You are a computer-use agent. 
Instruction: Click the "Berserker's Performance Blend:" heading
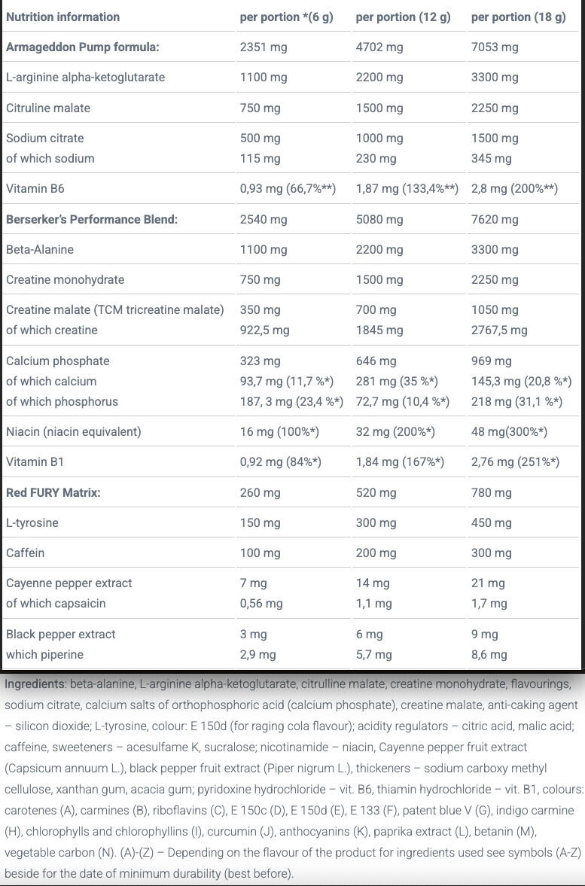click(x=92, y=219)
